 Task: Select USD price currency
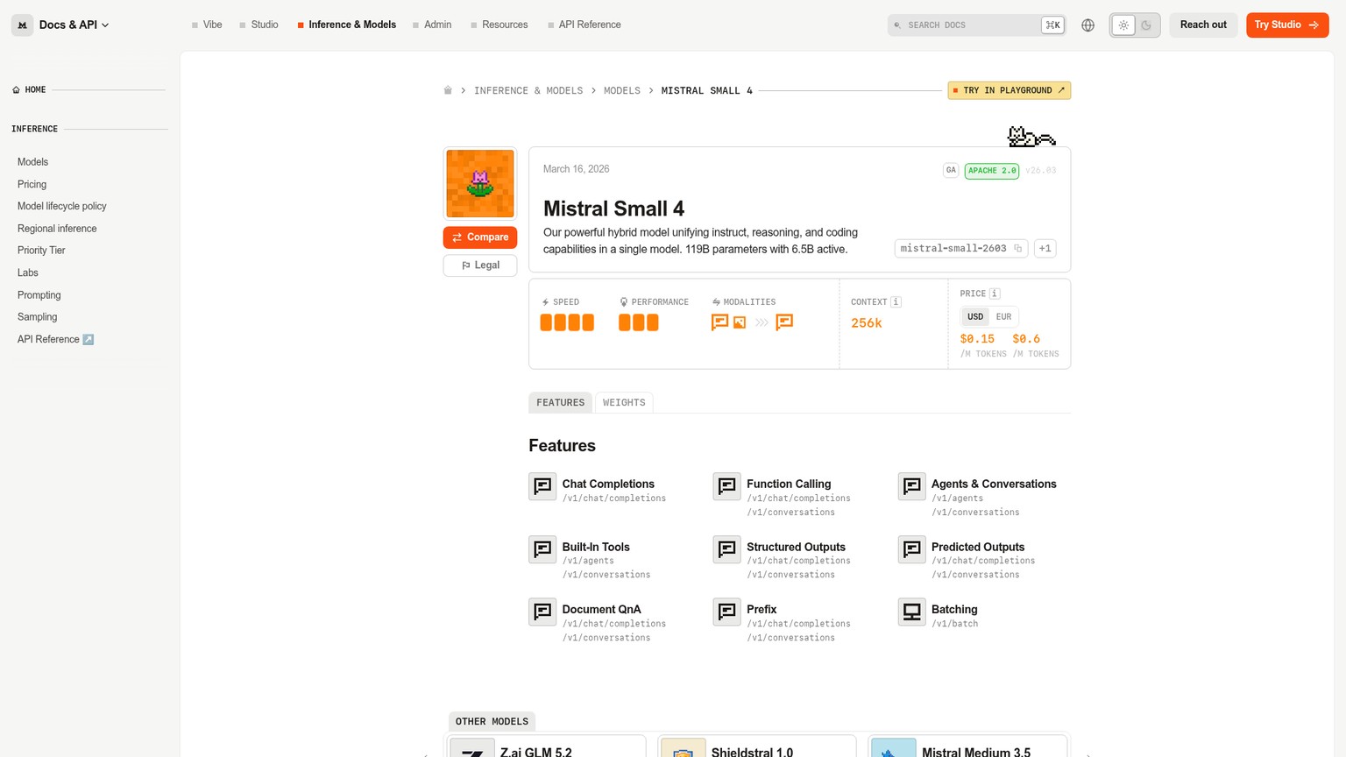(975, 317)
